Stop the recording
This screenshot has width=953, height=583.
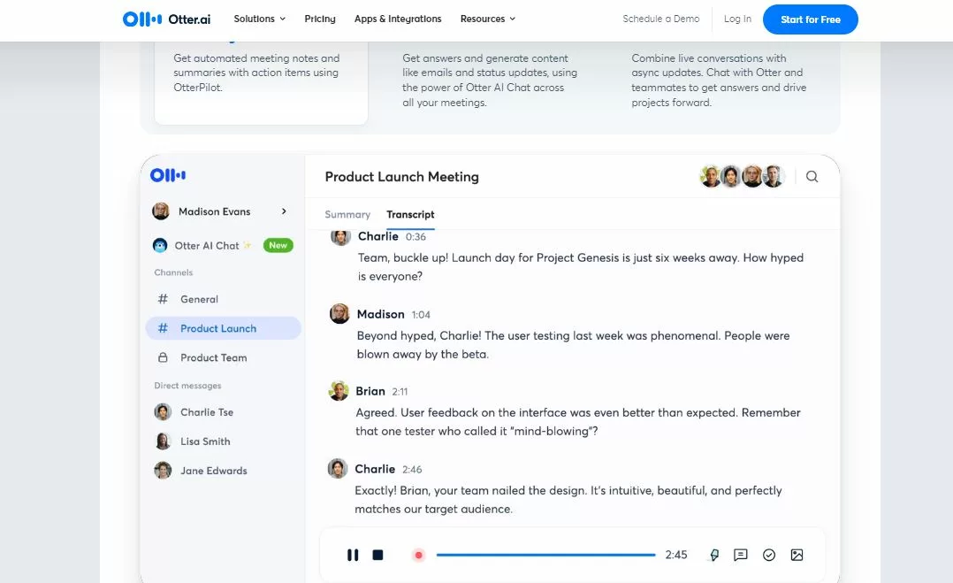point(377,555)
